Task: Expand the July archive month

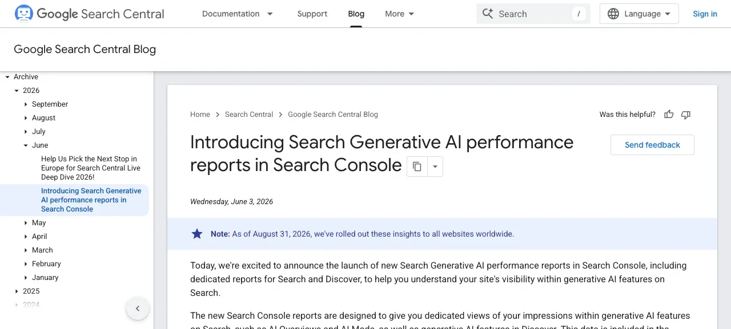Action: tap(26, 132)
